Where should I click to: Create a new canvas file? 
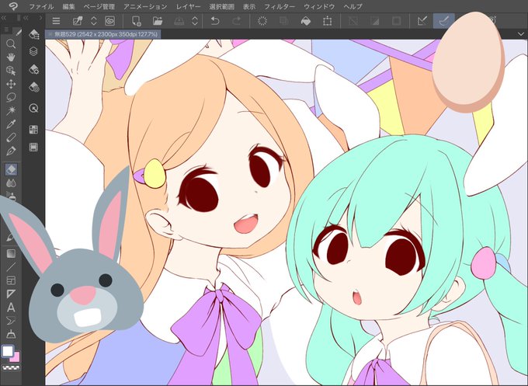click(136, 21)
